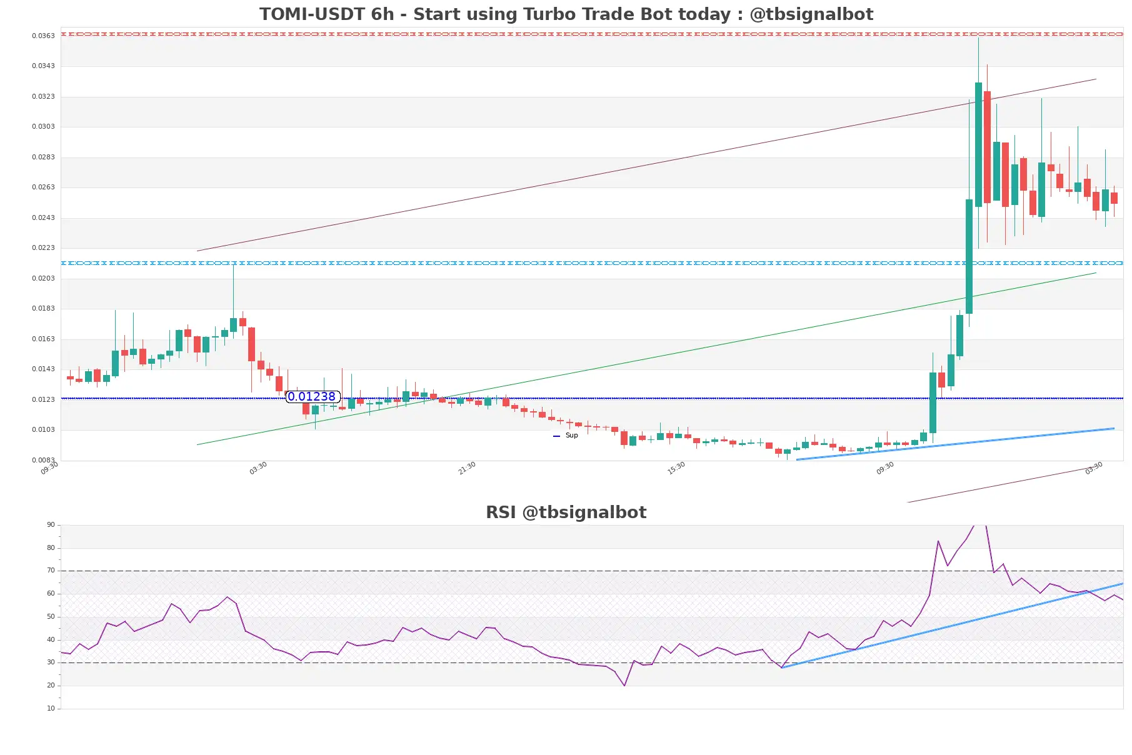Click the 0.0323 price axis label
This screenshot has height=755, width=1132.
pyautogui.click(x=43, y=96)
